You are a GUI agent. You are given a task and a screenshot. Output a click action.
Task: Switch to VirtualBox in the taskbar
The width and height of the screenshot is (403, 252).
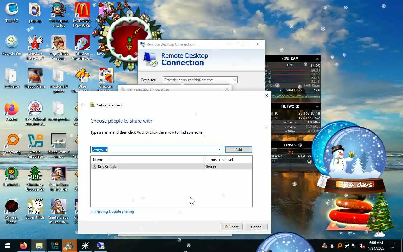[x=54, y=246]
